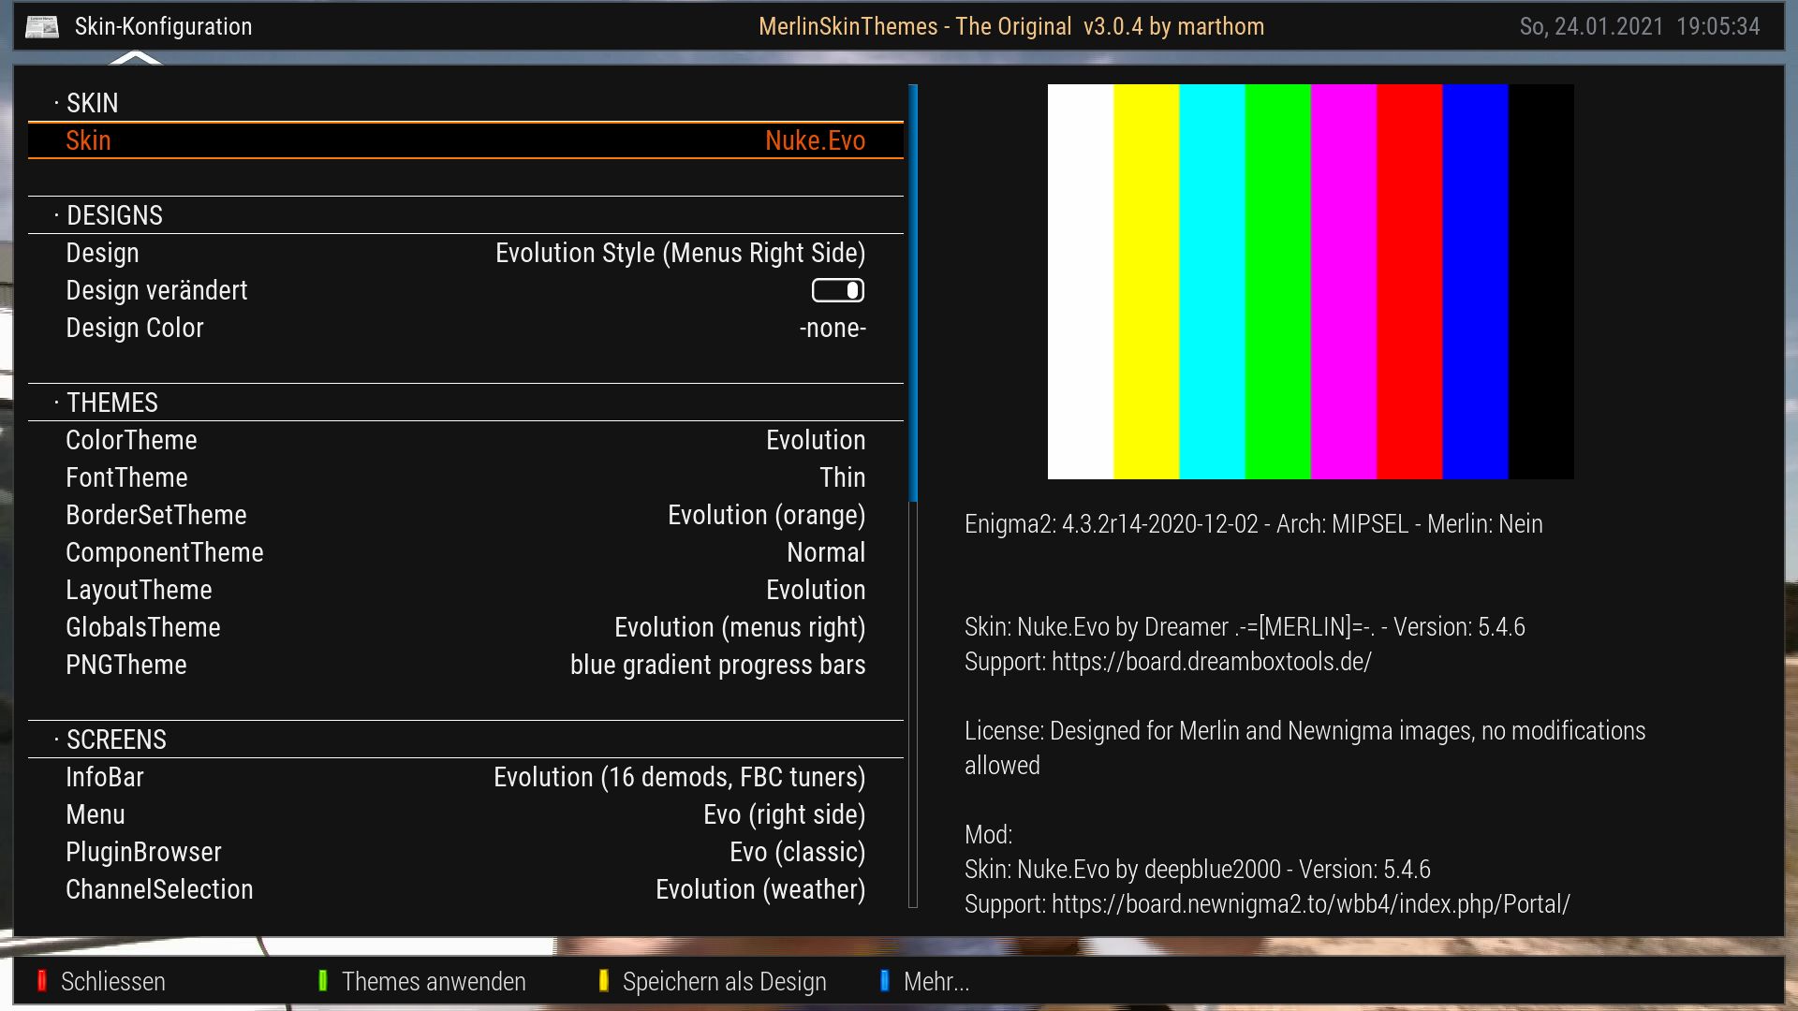Select the Skin row with Nuke.Evo
1798x1011 pixels.
(465, 140)
